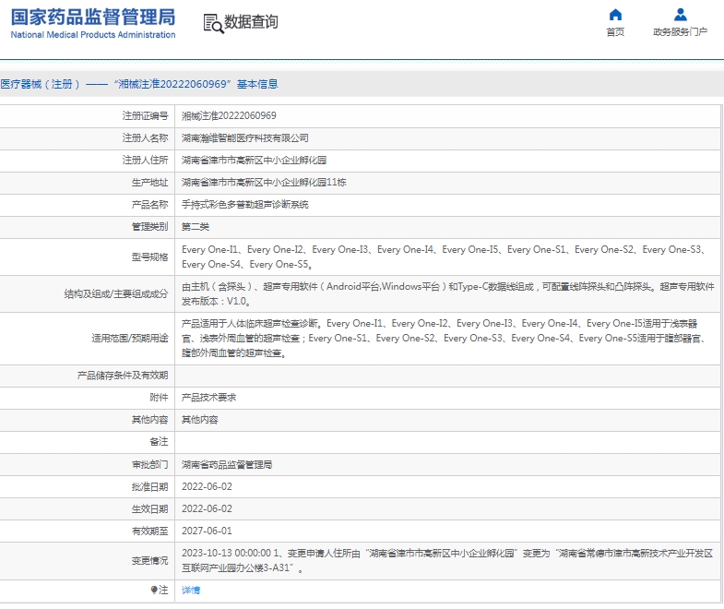Click the 国家药品监督管理局 logo

pyautogui.click(x=93, y=18)
